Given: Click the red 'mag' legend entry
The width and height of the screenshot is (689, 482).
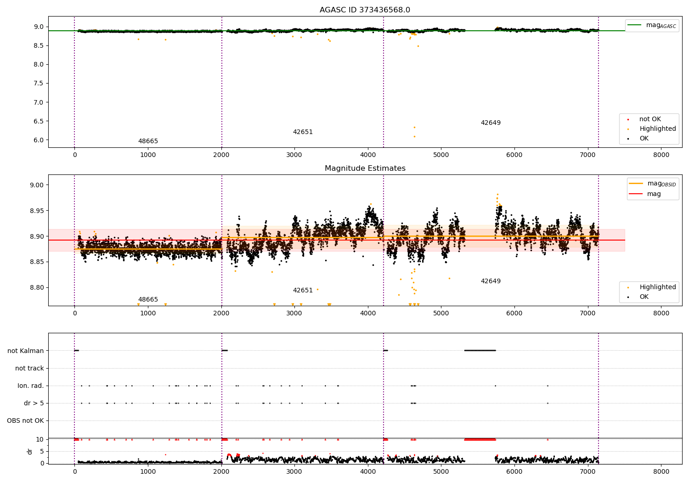Looking at the screenshot, I should point(654,194).
